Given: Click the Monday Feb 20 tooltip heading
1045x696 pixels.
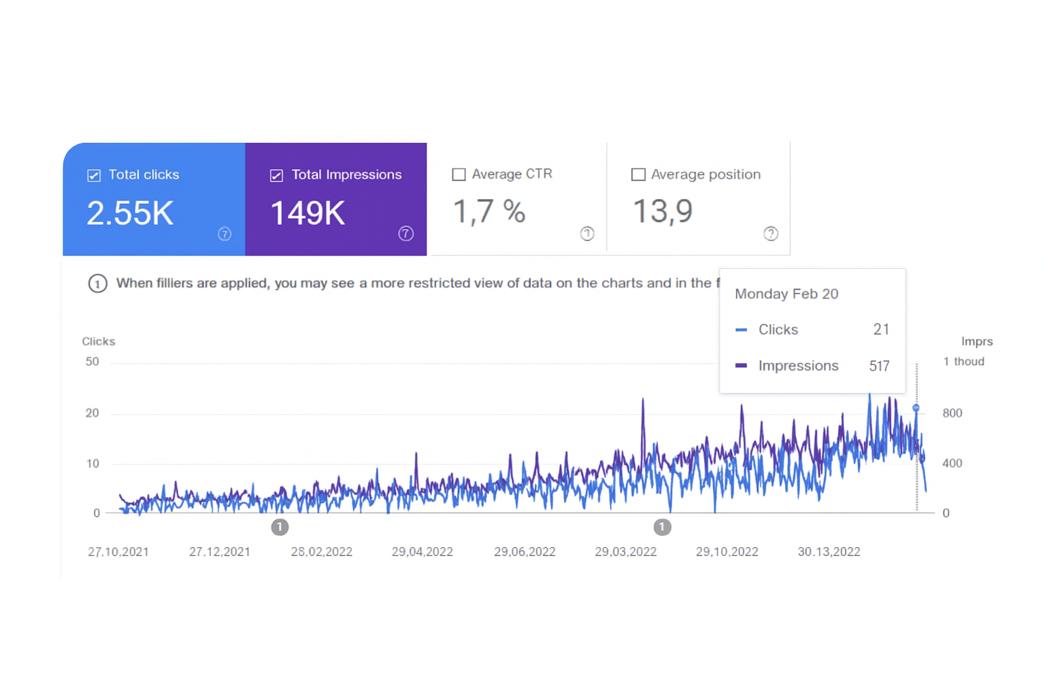Looking at the screenshot, I should point(786,294).
